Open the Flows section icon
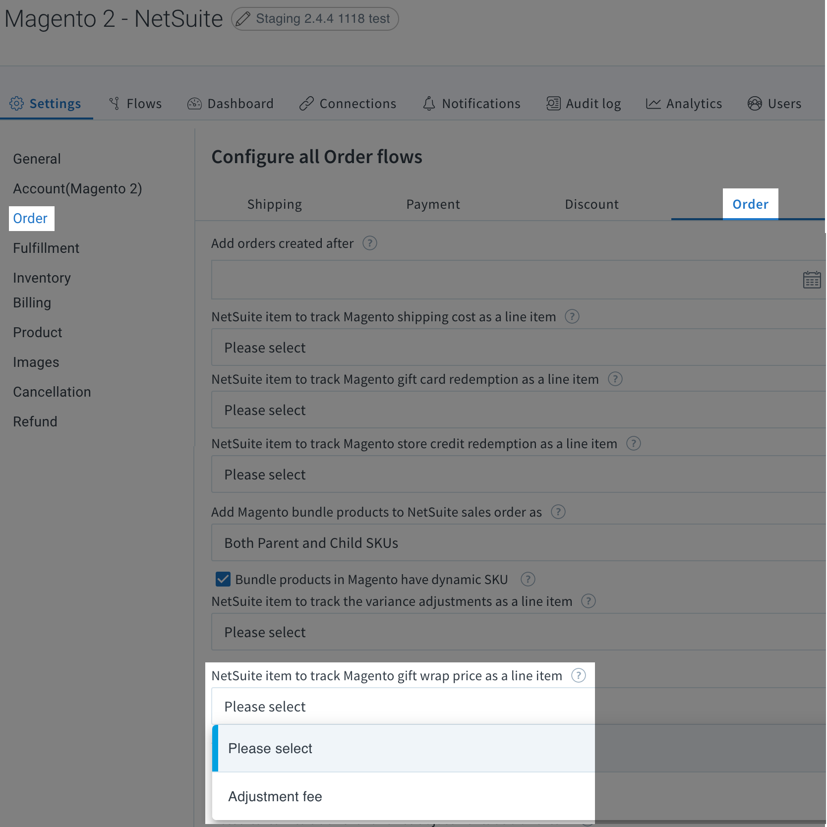827x827 pixels. coord(114,103)
